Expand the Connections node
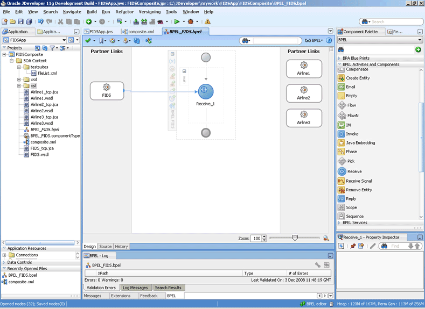The width and height of the screenshot is (425, 309). [x=4, y=255]
